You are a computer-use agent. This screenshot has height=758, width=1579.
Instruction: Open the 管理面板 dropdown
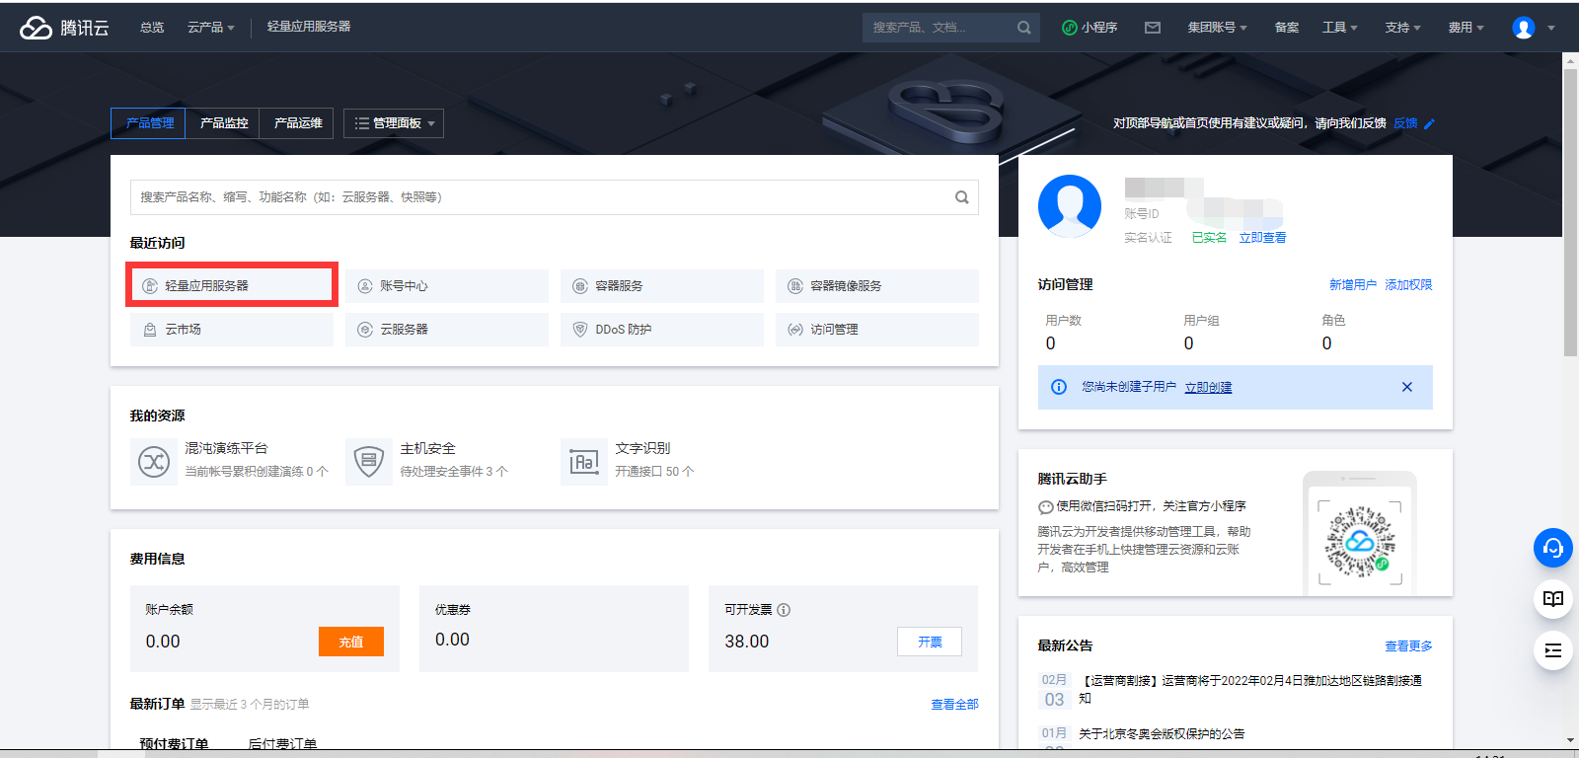[394, 123]
